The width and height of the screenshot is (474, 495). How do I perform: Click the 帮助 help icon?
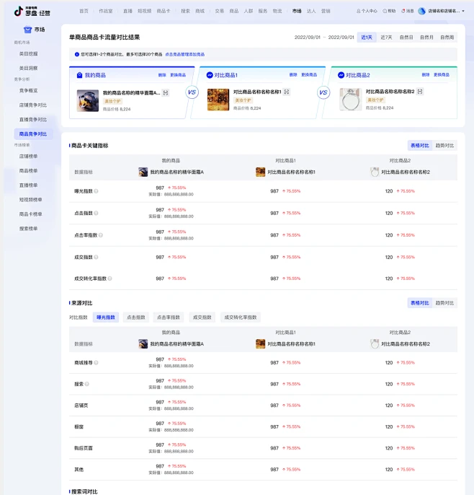[x=383, y=12]
